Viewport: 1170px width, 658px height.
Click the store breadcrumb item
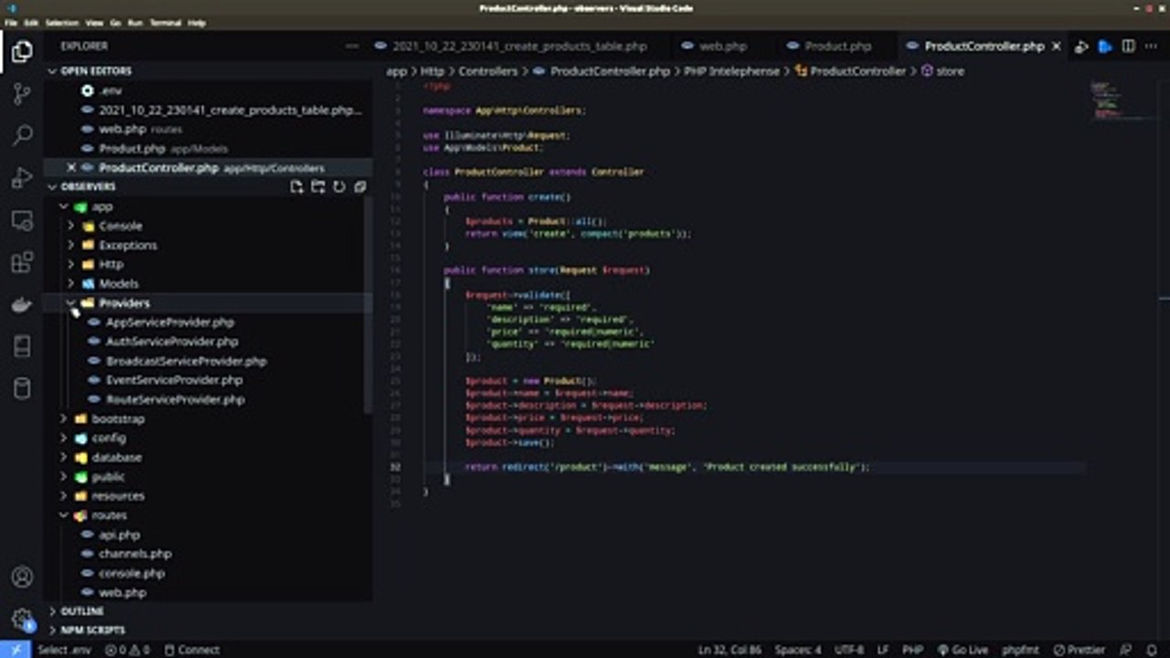[x=950, y=70]
